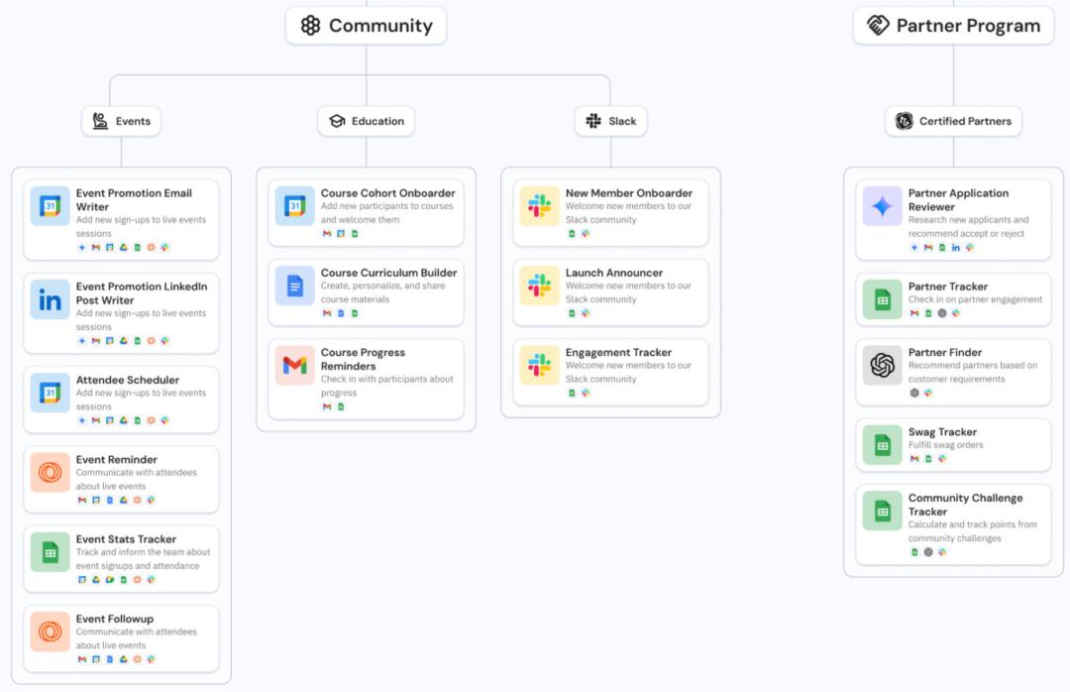Click the OpenAI icon on Partner Finder card
Image resolution: width=1070 pixels, height=692 pixels.
pos(882,365)
